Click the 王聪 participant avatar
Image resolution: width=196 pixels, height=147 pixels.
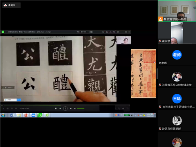177,98
